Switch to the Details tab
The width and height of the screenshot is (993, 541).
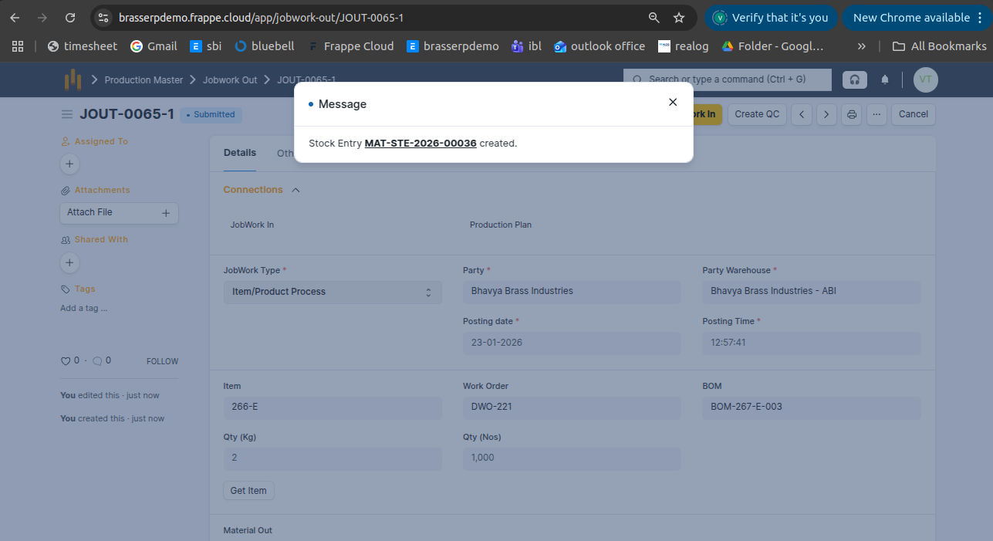pos(239,153)
